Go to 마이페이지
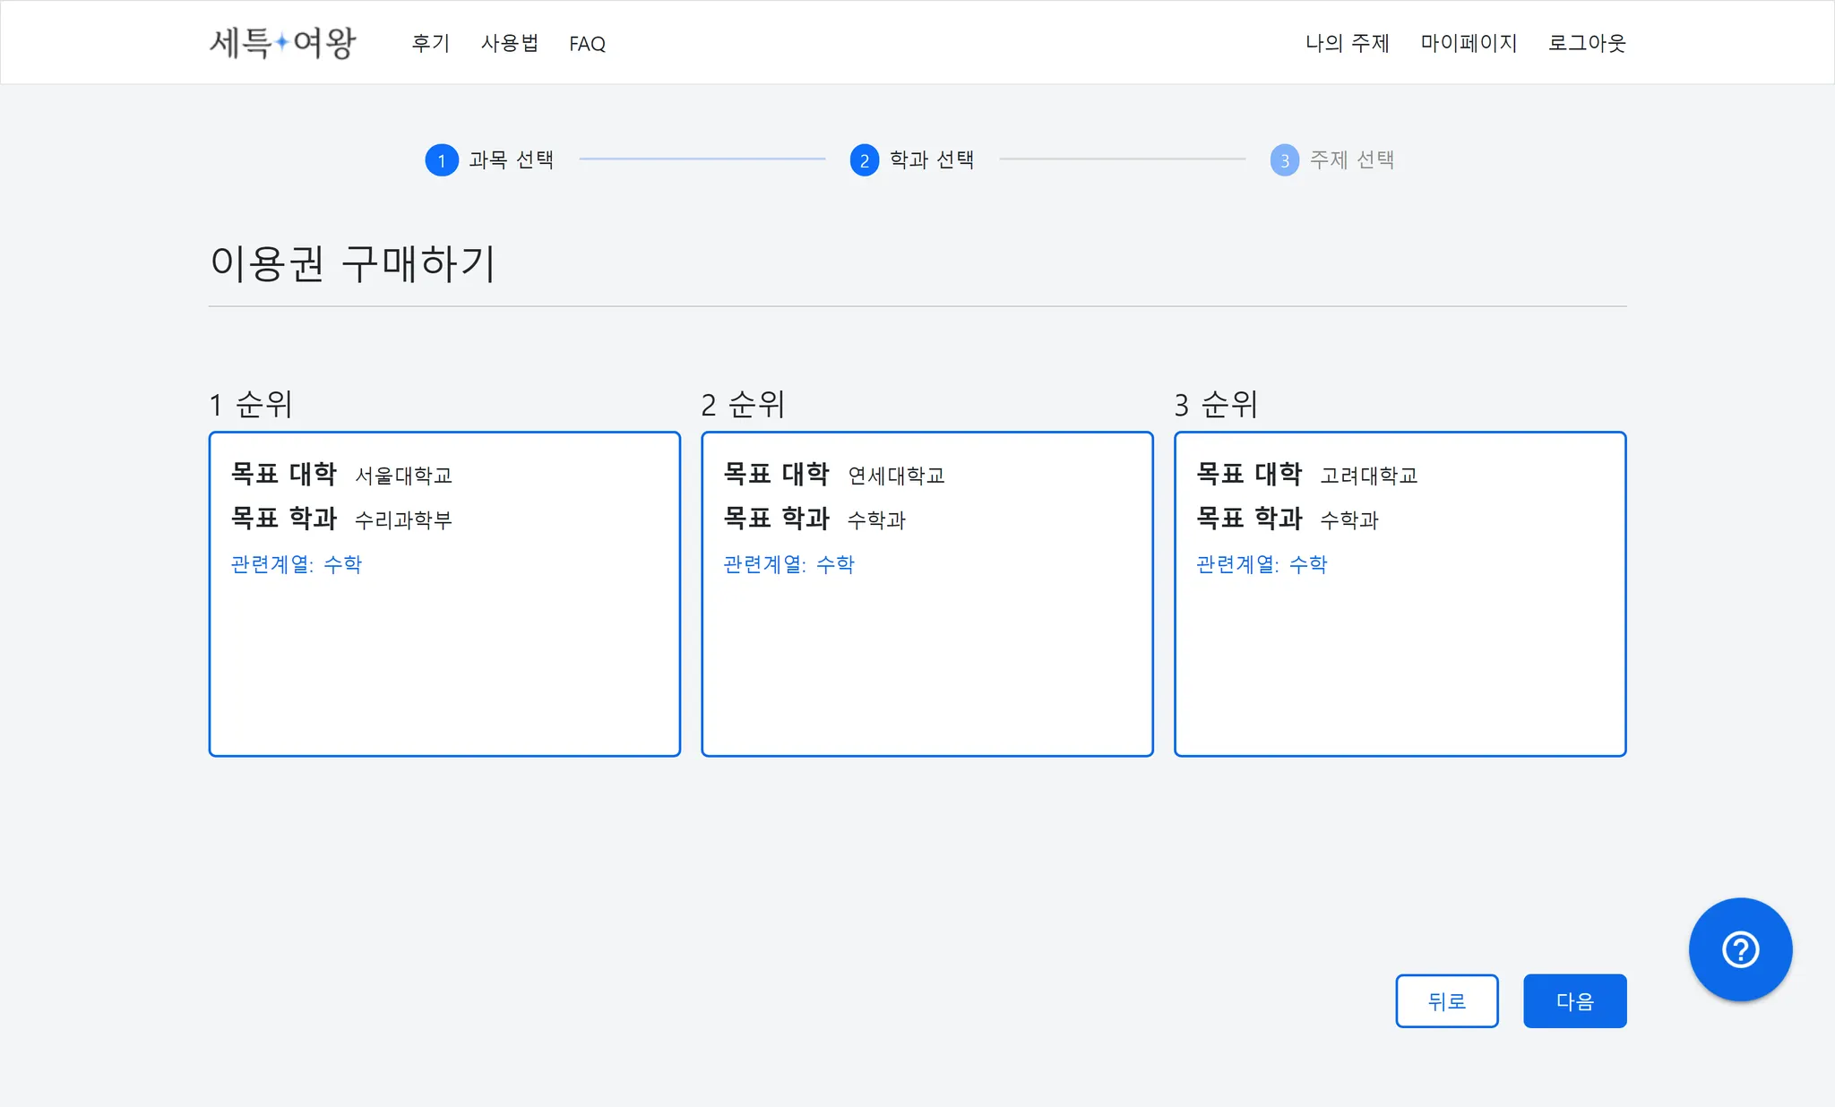Screen dimensions: 1835x1107 (x=1469, y=43)
